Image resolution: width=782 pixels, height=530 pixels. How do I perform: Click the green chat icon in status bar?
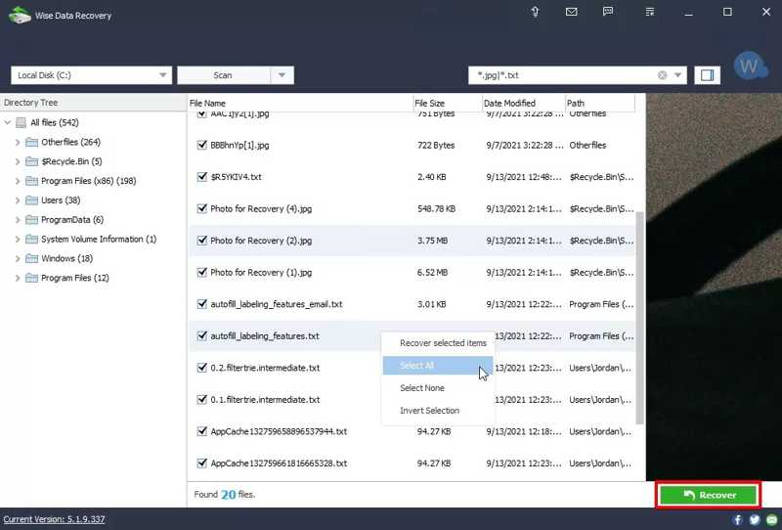point(771,519)
